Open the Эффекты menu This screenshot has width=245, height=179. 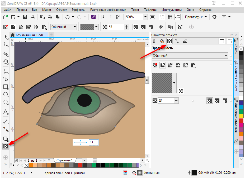(78, 10)
